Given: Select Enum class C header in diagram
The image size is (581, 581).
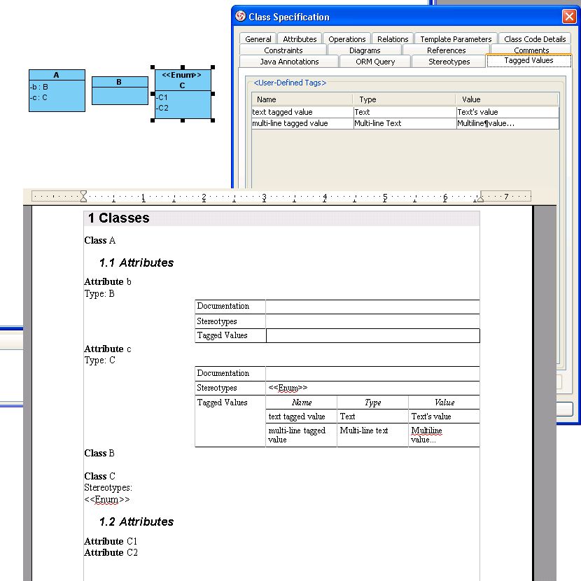Looking at the screenshot, I should pos(182,80).
